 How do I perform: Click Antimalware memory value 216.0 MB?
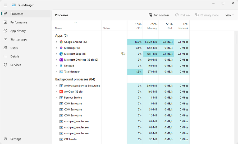pyautogui.click(x=152, y=86)
